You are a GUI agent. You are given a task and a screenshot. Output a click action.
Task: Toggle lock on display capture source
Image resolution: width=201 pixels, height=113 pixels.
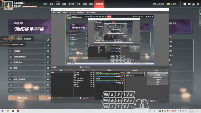(x=93, y=80)
